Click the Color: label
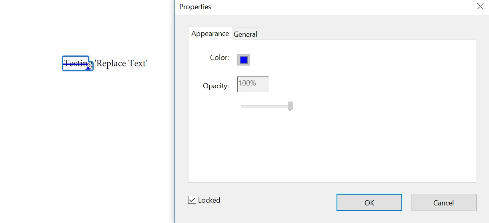This screenshot has height=223, width=489. point(219,58)
